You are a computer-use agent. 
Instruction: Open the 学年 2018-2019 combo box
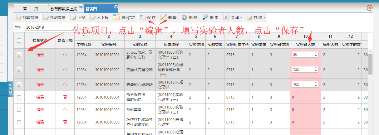(x=51, y=27)
